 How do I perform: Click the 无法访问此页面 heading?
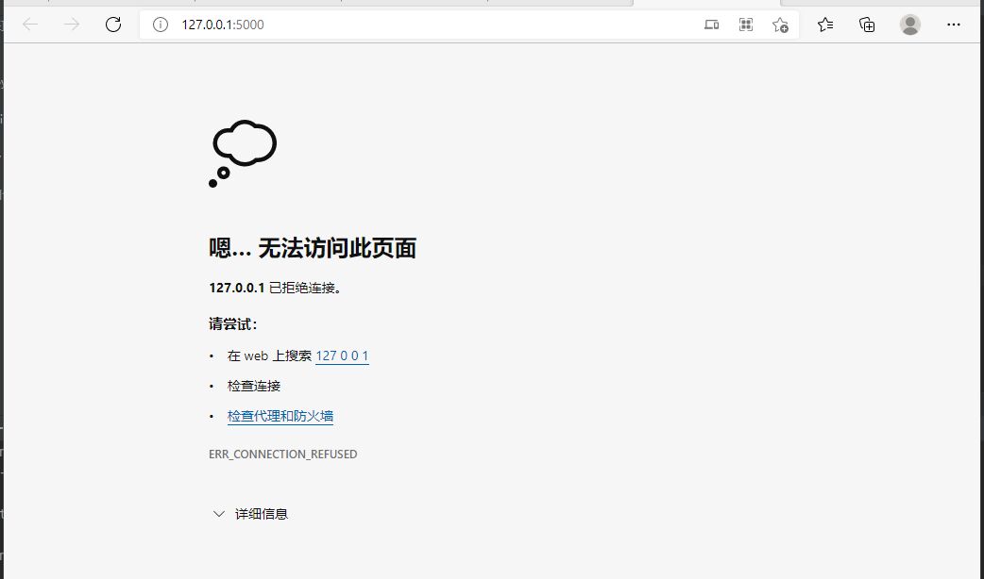coord(337,248)
